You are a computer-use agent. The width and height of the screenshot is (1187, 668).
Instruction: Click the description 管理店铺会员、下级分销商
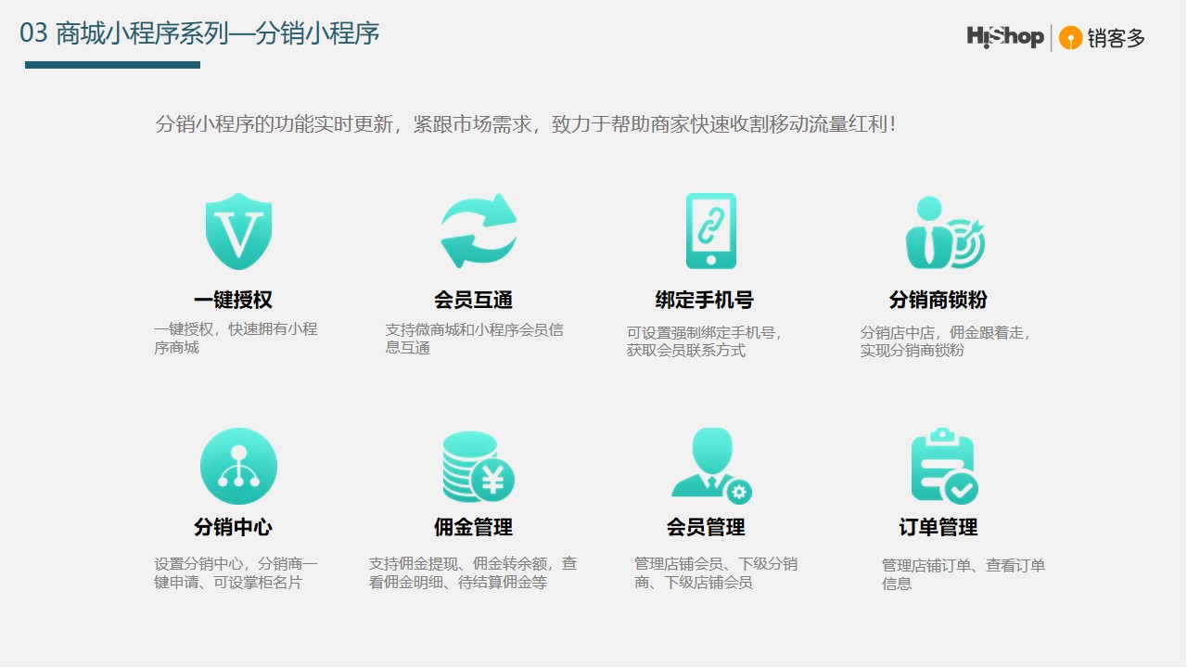coord(716,573)
